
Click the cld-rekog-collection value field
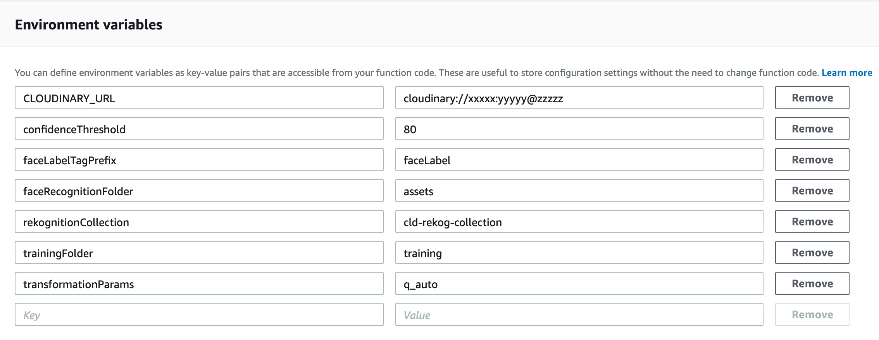point(579,222)
